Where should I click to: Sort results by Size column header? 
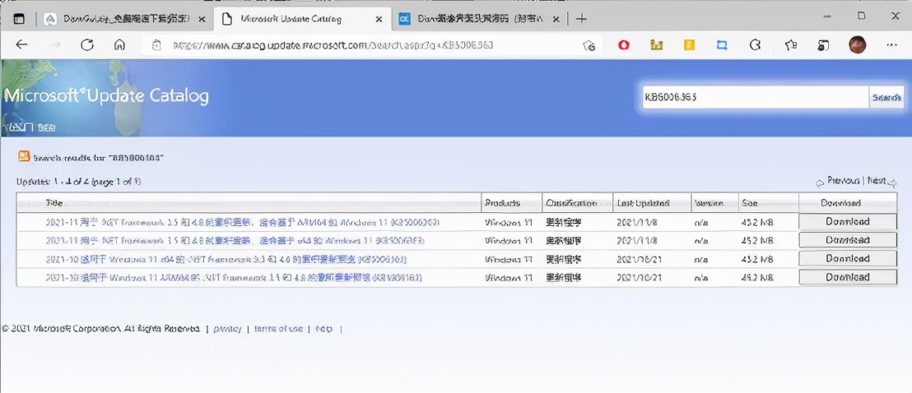[x=748, y=203]
